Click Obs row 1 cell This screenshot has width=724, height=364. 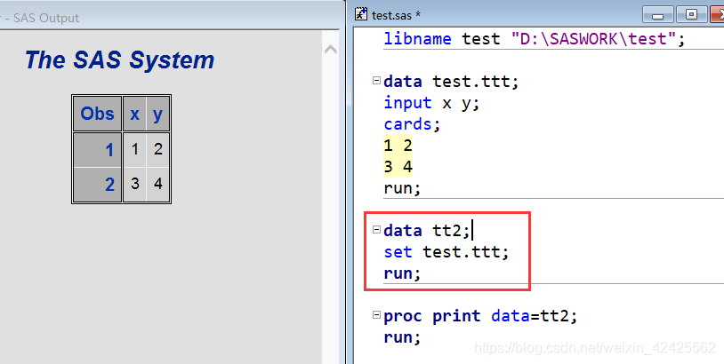coord(98,150)
